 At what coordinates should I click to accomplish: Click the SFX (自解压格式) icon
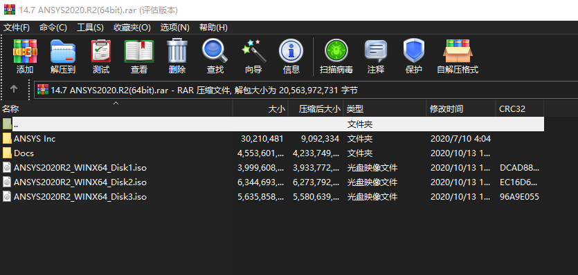click(x=458, y=51)
